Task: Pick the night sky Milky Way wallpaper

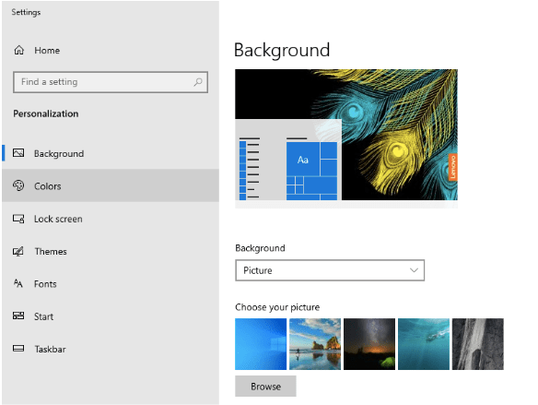Action: (369, 344)
